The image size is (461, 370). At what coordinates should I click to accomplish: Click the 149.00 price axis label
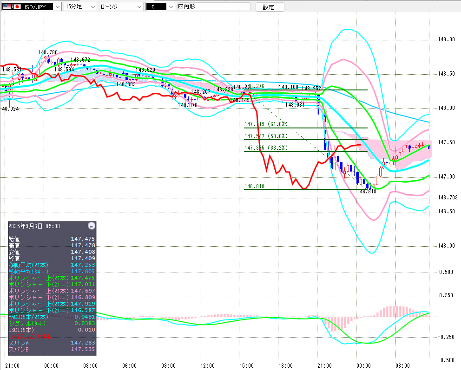(446, 39)
